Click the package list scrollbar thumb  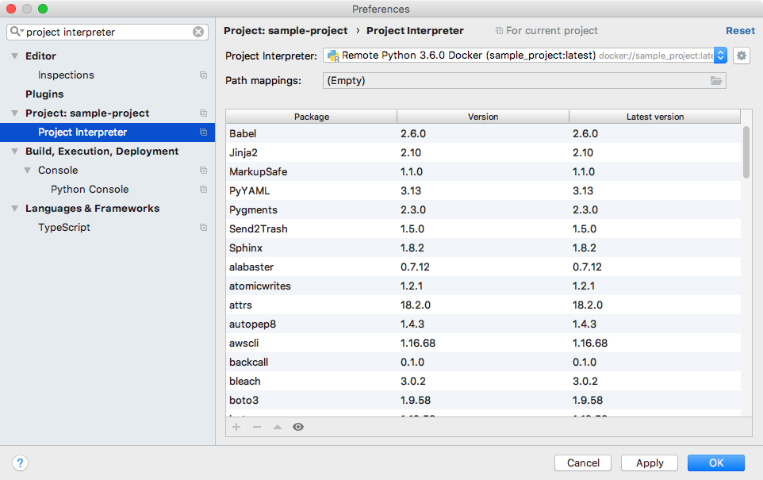[746, 152]
